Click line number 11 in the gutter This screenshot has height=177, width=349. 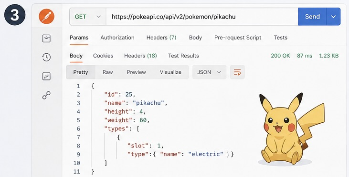77,171
